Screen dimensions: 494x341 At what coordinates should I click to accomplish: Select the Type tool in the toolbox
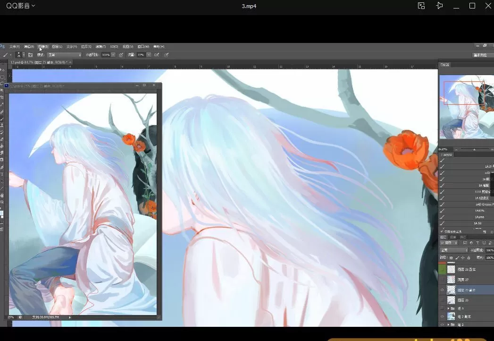tap(2, 174)
